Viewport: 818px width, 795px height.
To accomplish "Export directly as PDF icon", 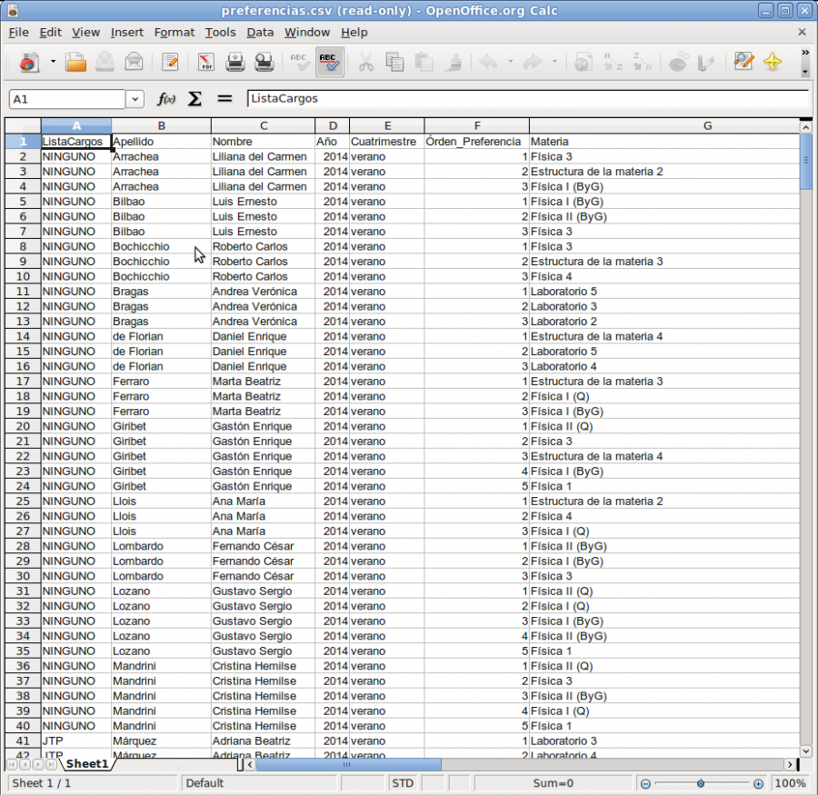I will [x=206, y=62].
